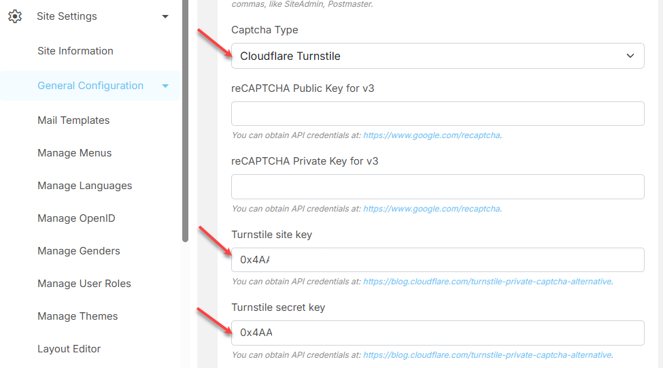
Task: Go to Manage User Roles
Action: coord(84,284)
